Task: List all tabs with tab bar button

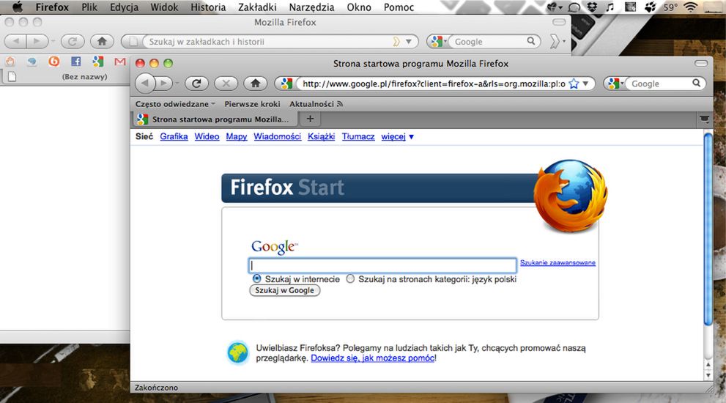Action: (x=704, y=119)
